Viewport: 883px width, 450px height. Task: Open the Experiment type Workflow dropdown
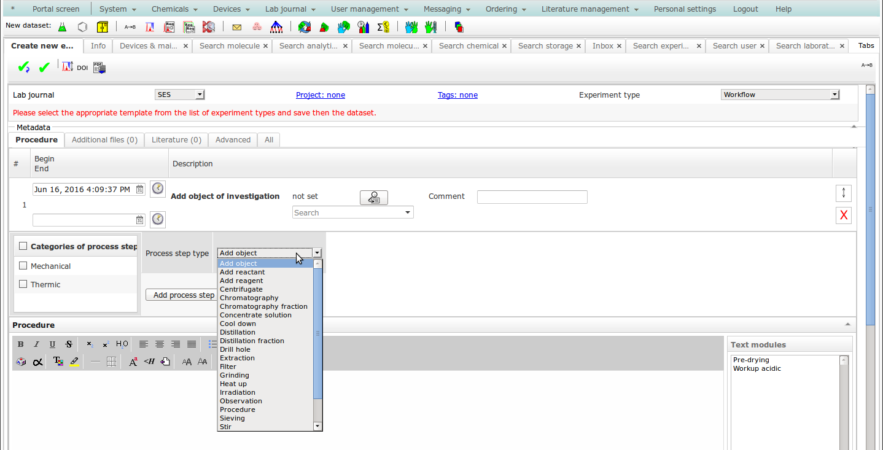coord(780,95)
